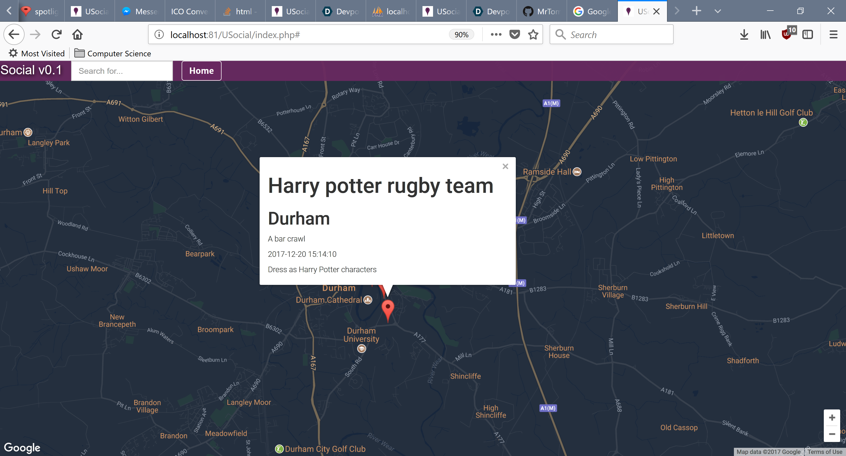Reload the current page

tap(57, 34)
